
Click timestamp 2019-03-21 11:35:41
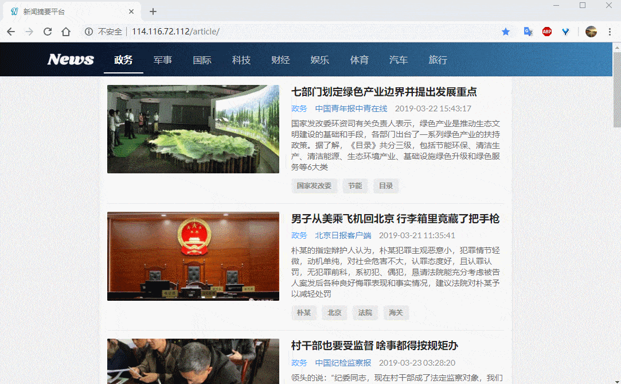pyautogui.click(x=417, y=235)
